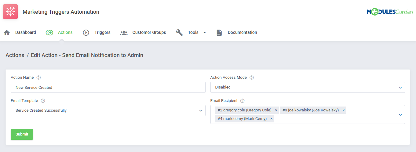Image resolution: width=416 pixels, height=152 pixels.
Task: Click the Triggers play-circle icon
Action: [x=86, y=33]
